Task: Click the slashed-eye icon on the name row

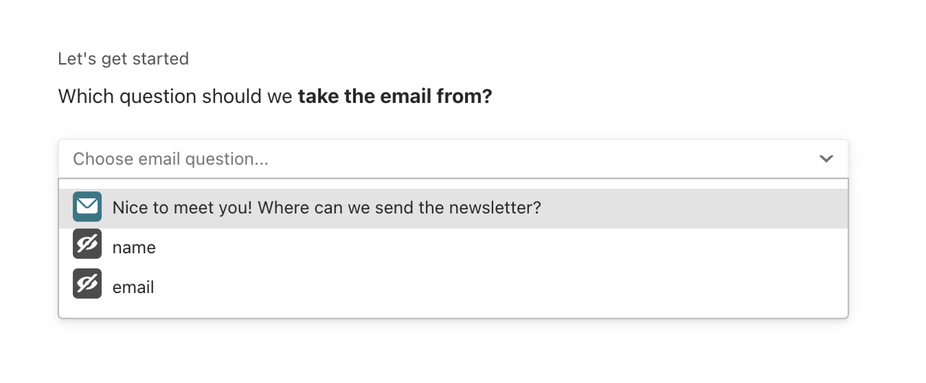Action: click(87, 244)
